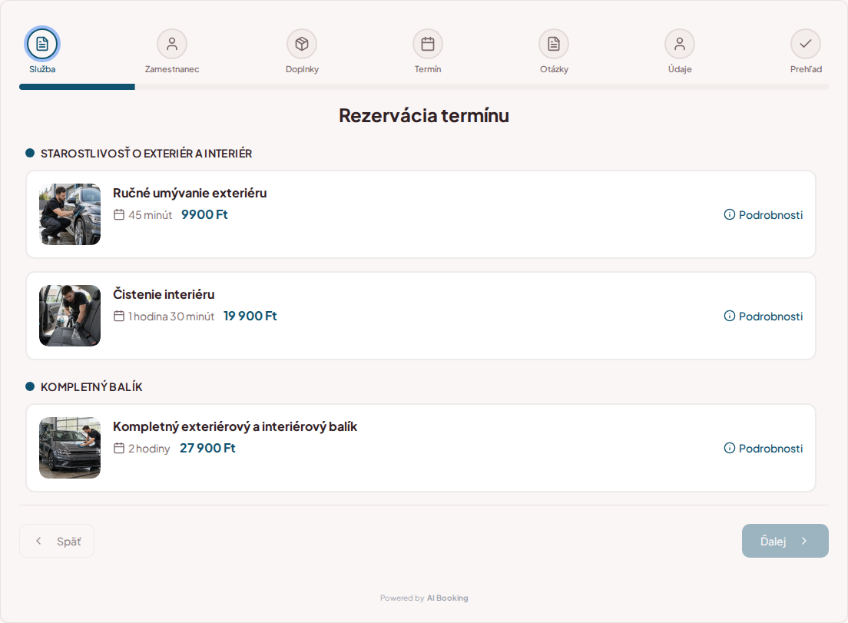848x623 pixels.
Task: Click the 27 900 Ft price
Action: pyautogui.click(x=207, y=448)
